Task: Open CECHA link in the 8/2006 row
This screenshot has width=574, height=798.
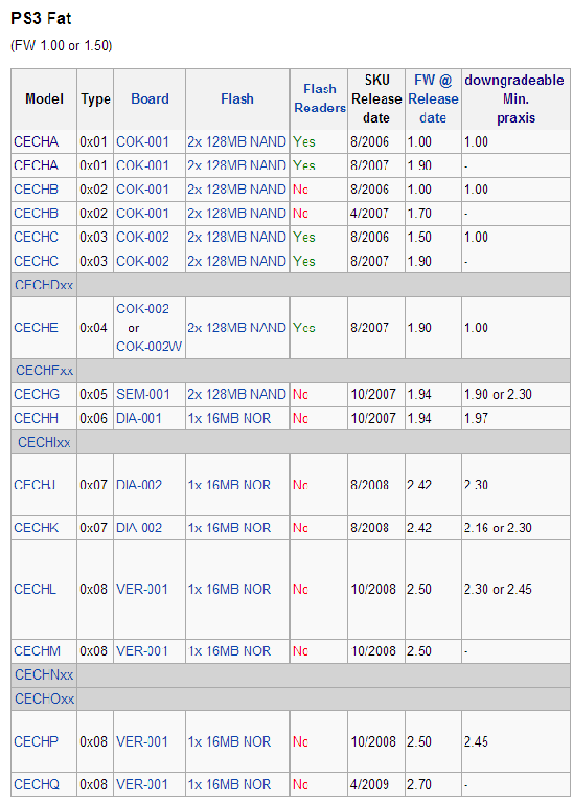Action: pyautogui.click(x=36, y=142)
